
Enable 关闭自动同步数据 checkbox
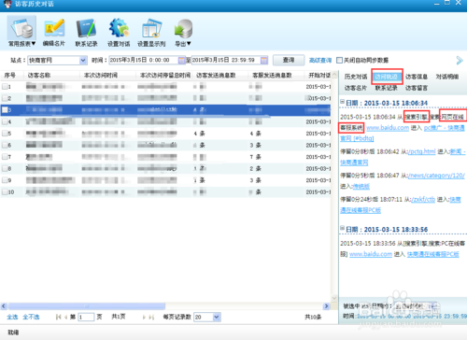coord(340,60)
